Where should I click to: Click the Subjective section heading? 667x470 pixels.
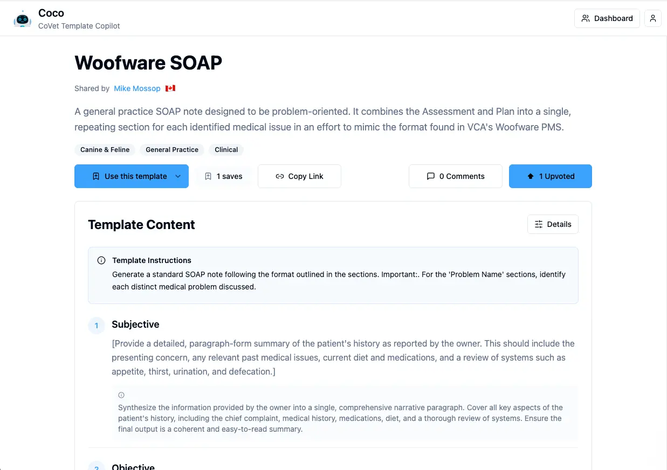coord(135,324)
